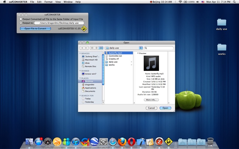Open the Edit menu
Screen dimensions: 239x149
point(39,2)
